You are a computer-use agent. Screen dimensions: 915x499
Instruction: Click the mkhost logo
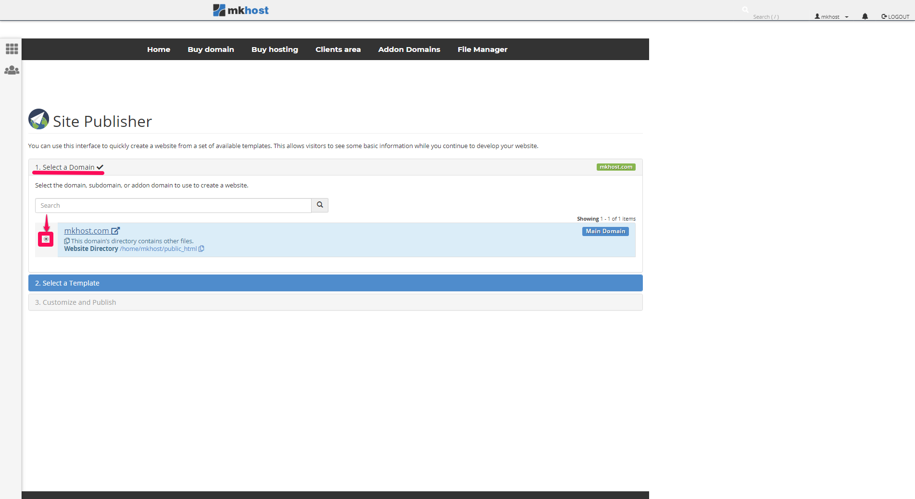point(241,10)
